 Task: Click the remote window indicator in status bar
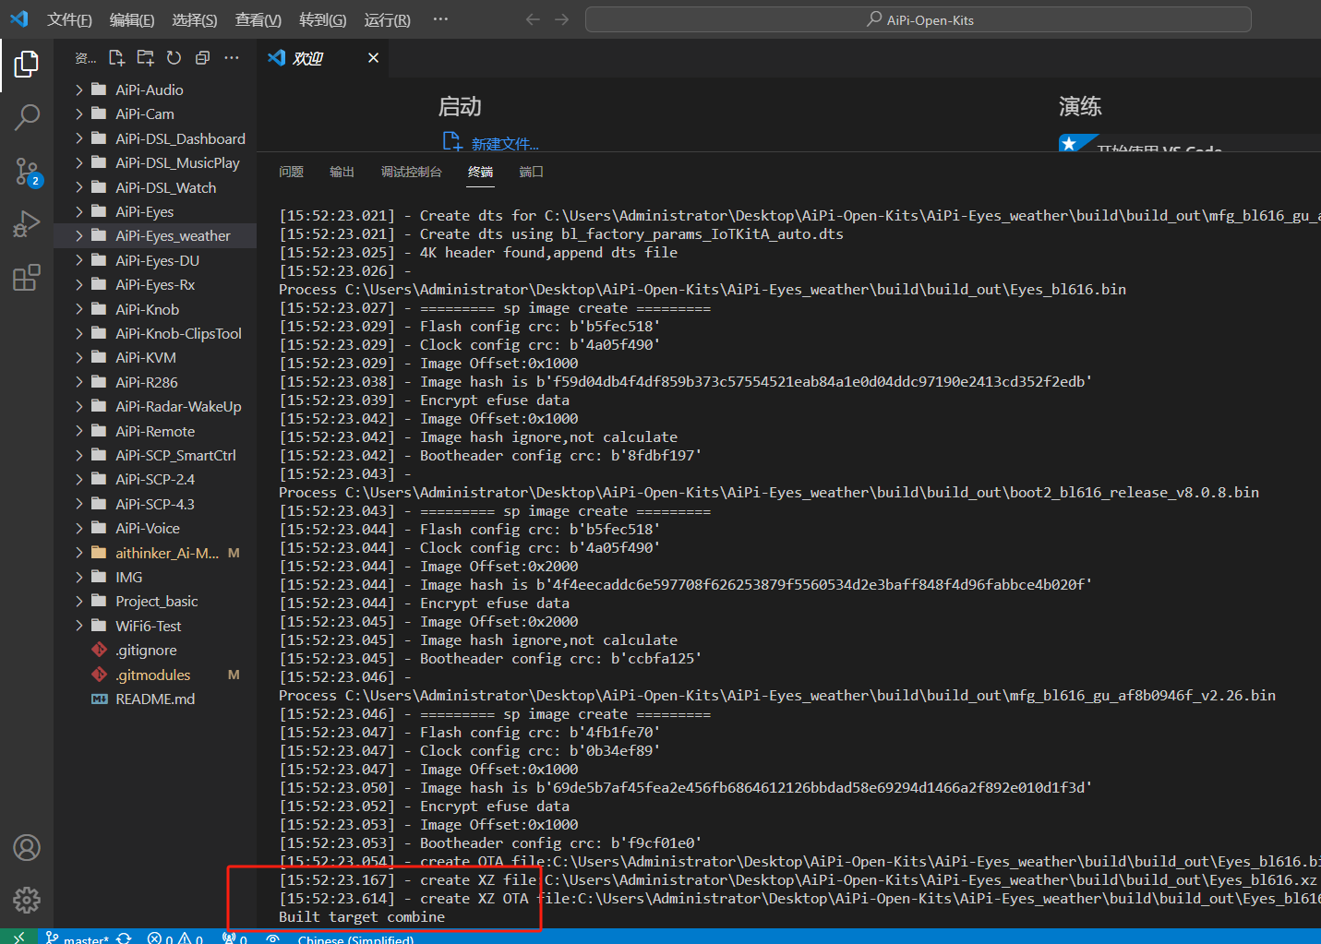point(18,938)
